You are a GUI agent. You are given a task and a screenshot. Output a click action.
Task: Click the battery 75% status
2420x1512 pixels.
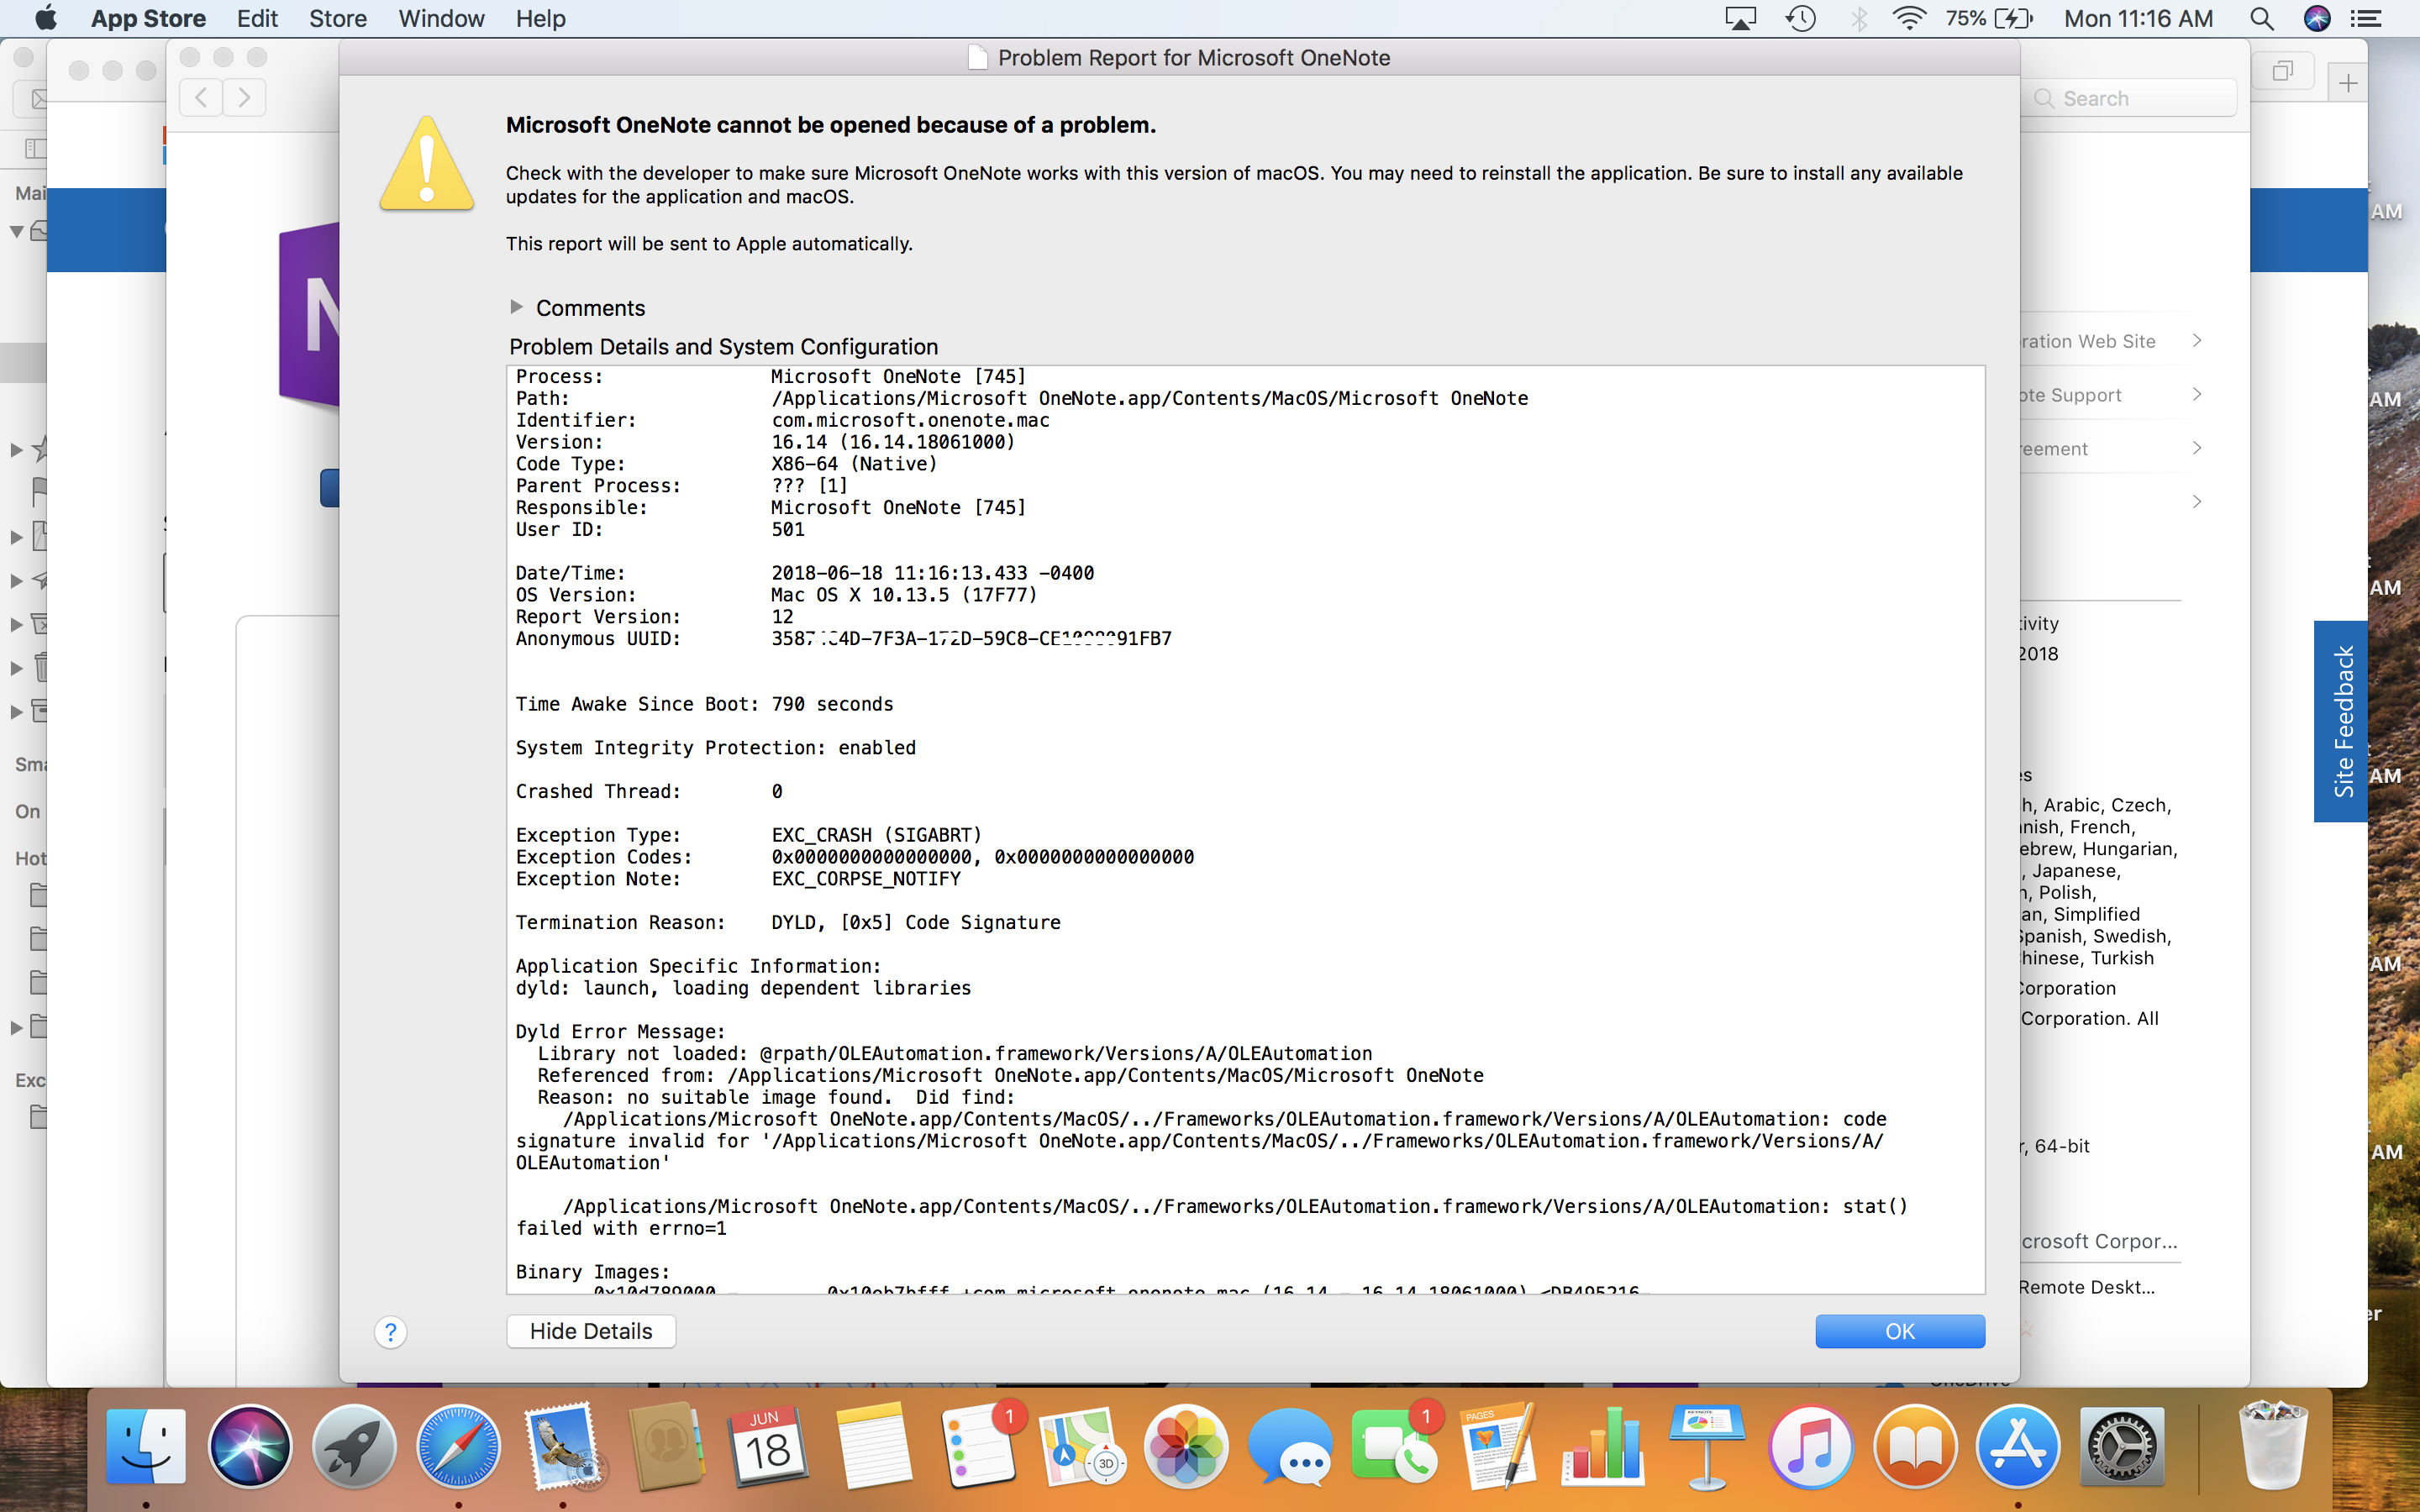[x=1989, y=18]
